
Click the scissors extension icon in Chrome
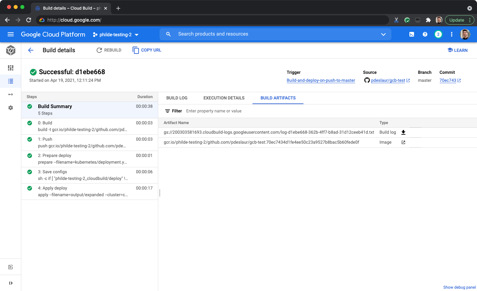[396, 20]
